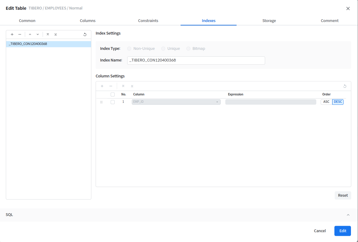Select the Non-Unique index type
Viewport: 358px width, 242px height.
[x=129, y=49]
